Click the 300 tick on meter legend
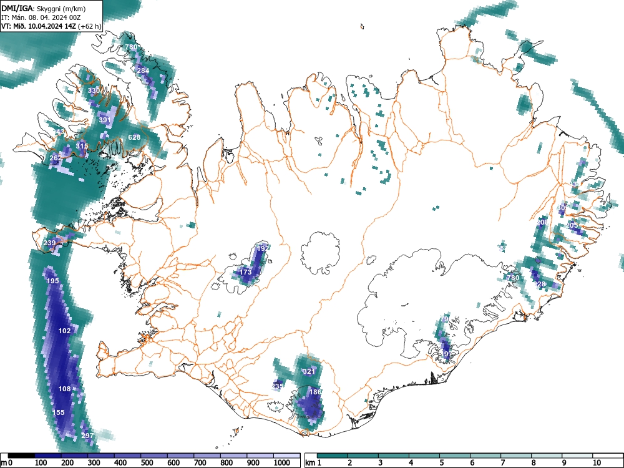The image size is (624, 468). (94, 463)
